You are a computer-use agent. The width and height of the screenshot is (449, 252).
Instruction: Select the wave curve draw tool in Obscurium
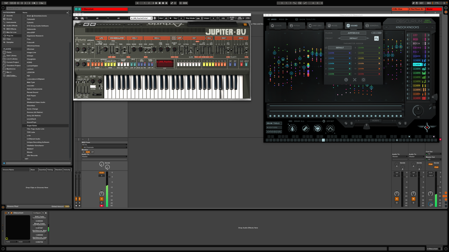330,128
